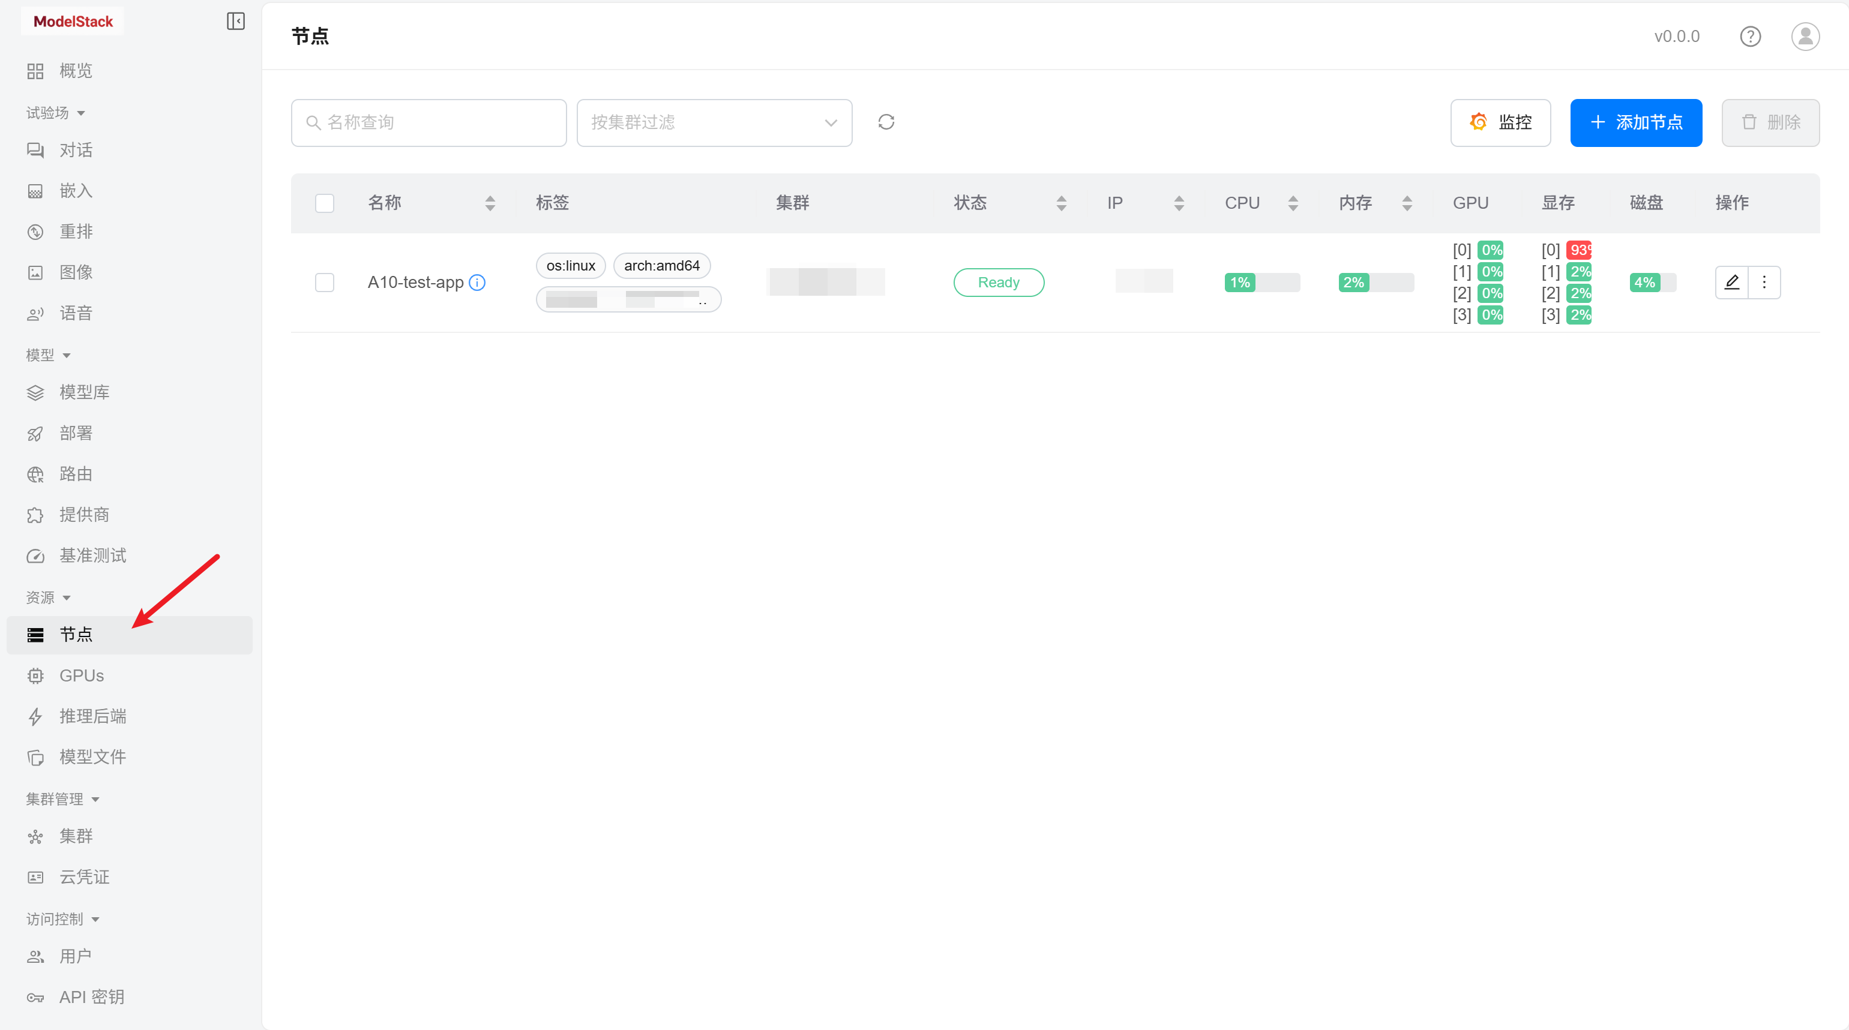Click the 监控 monitoring button
The height and width of the screenshot is (1030, 1849).
tap(1500, 122)
